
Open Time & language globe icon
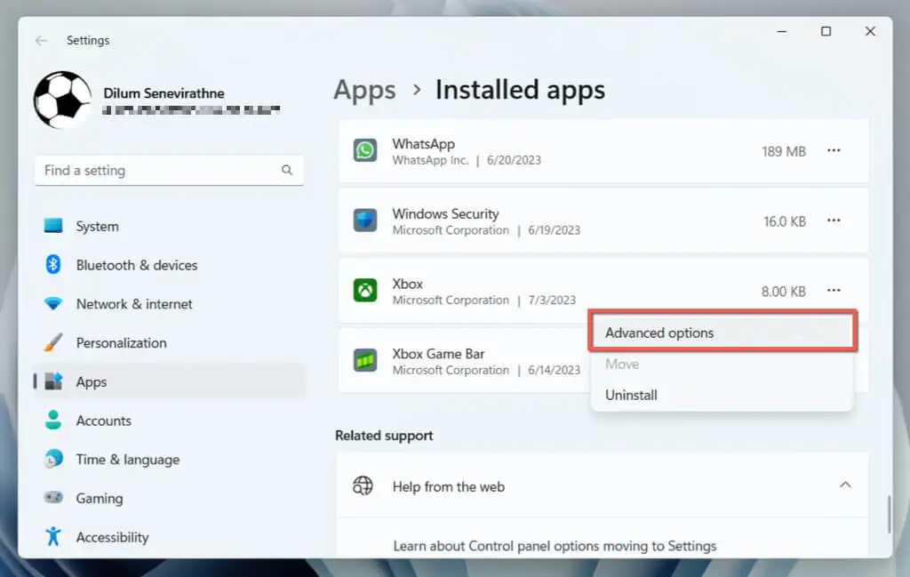click(53, 459)
